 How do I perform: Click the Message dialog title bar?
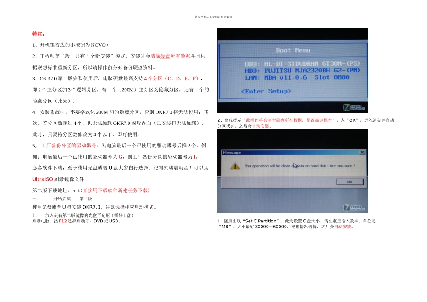coord(293,152)
